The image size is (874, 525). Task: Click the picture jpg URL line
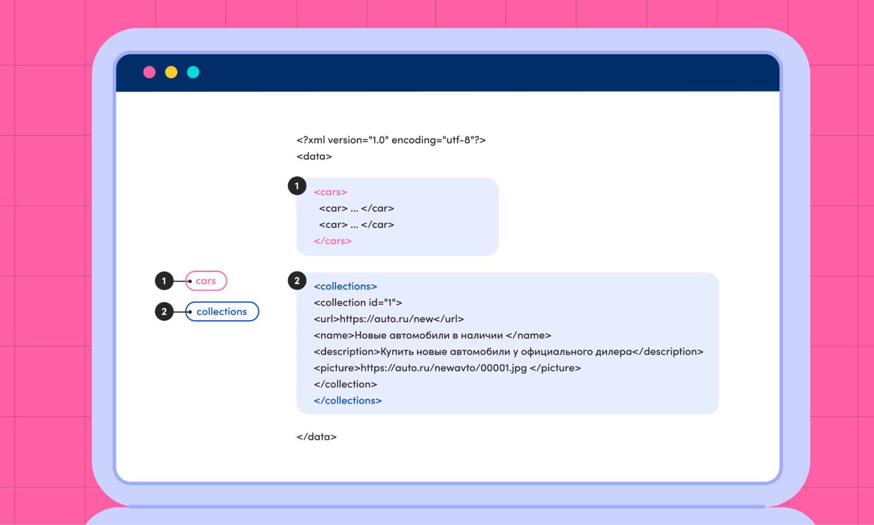[x=447, y=368]
